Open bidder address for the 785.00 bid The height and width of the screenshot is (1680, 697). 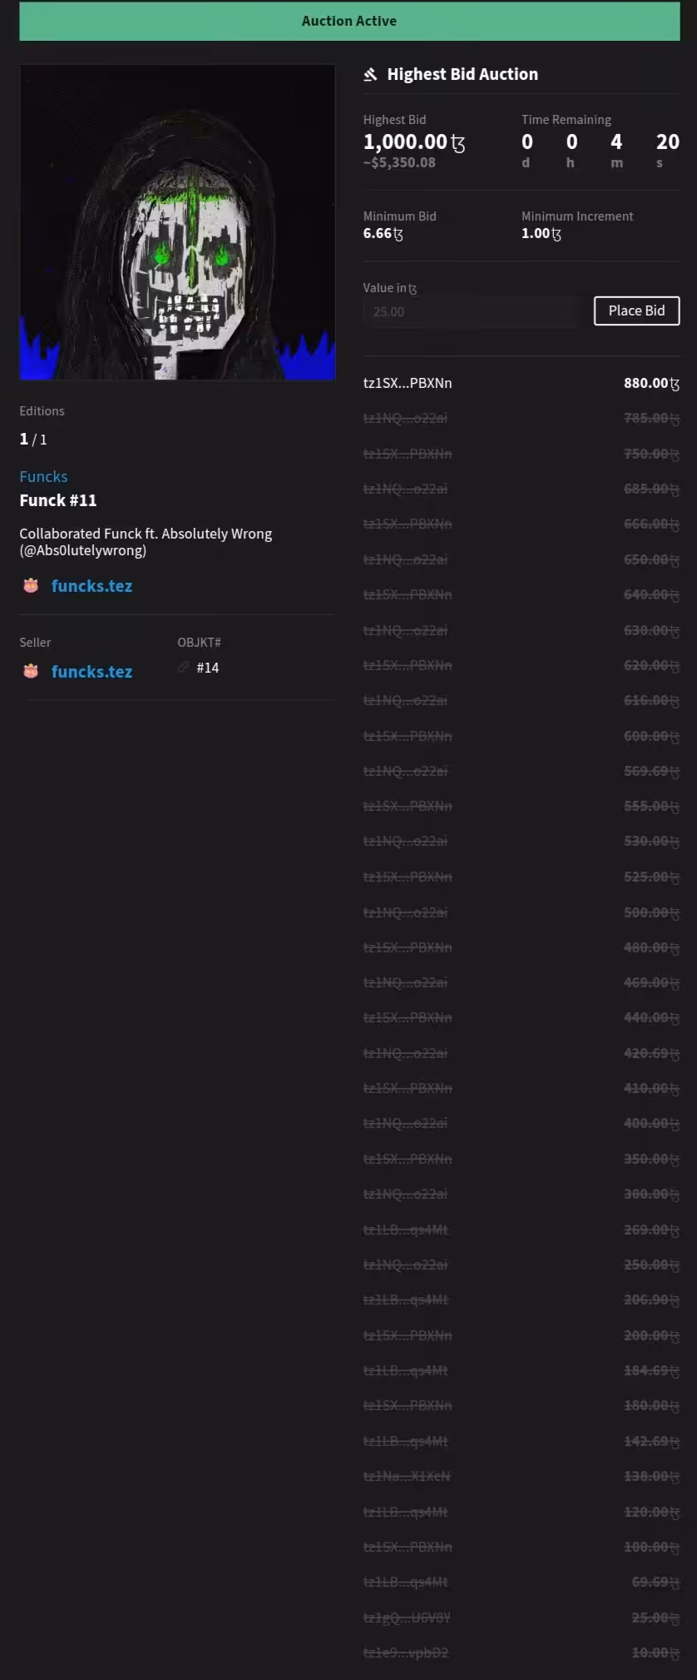pyautogui.click(x=405, y=418)
